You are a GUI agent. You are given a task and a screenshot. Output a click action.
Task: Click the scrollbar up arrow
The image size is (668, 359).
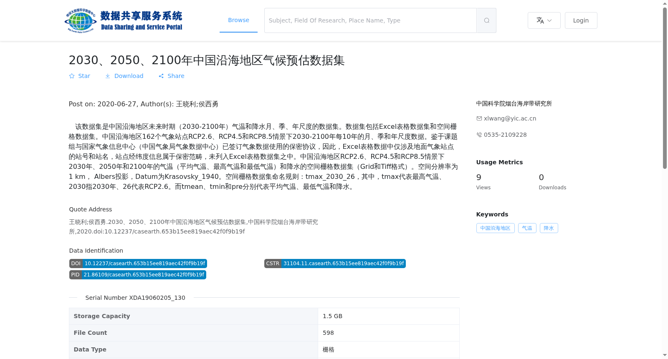665,3
